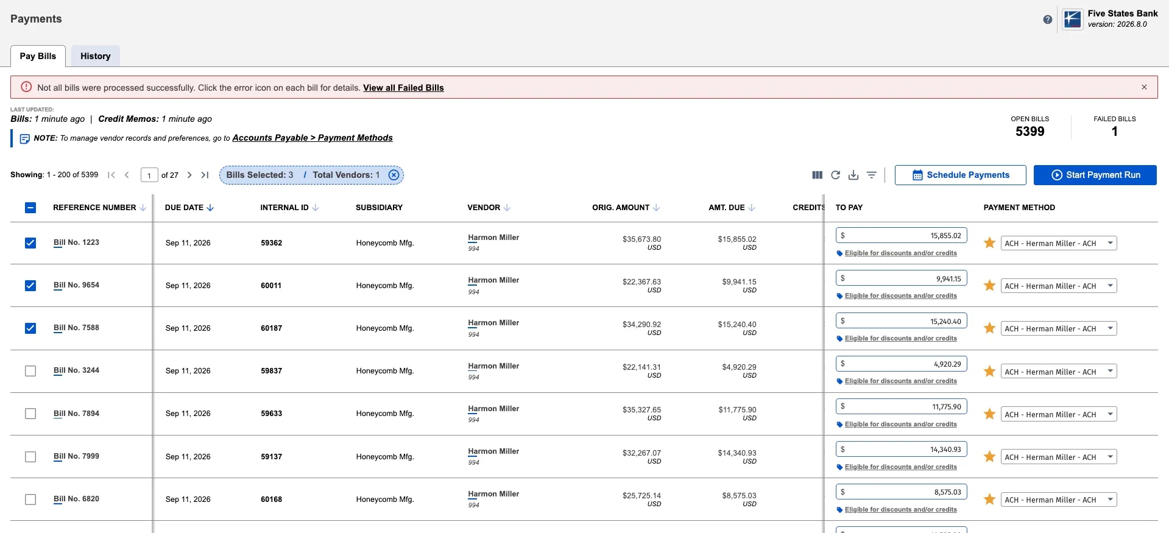Uncheck Bill No. 9654 checkbox
Image resolution: width=1169 pixels, height=533 pixels.
[30, 286]
